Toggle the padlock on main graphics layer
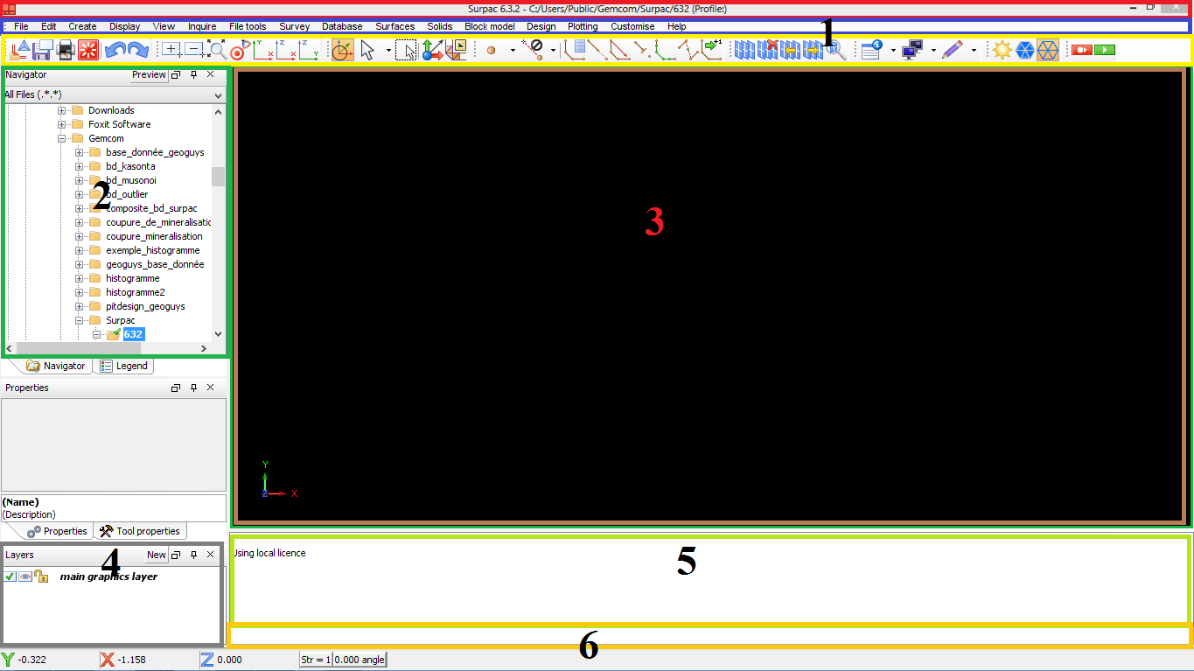This screenshot has height=671, width=1194. [x=40, y=577]
